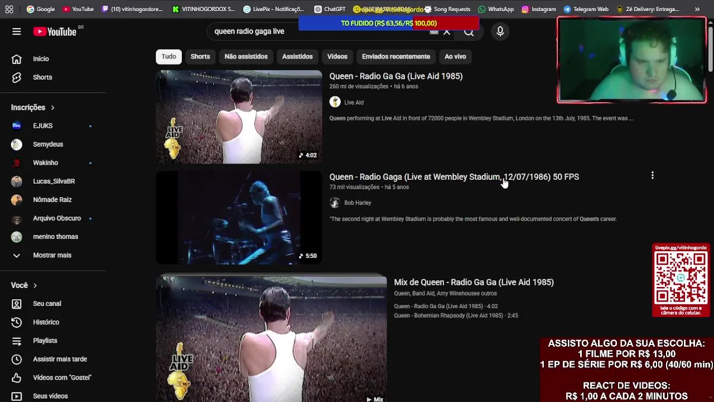Select the Vídeos filter chip
The width and height of the screenshot is (714, 402).
pyautogui.click(x=337, y=56)
